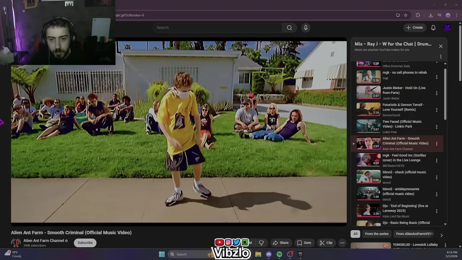Screen dimensions: 462x260
Task: Open menu for bbno$ check
Action: [x=436, y=177]
